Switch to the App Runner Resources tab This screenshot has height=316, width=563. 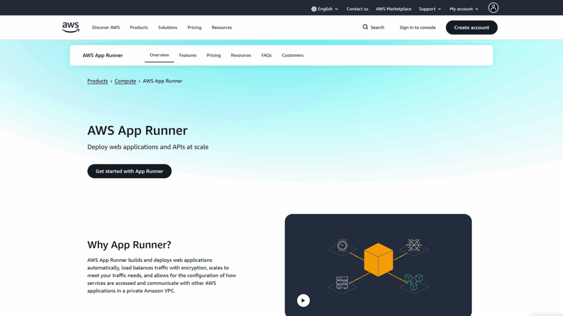pyautogui.click(x=241, y=55)
